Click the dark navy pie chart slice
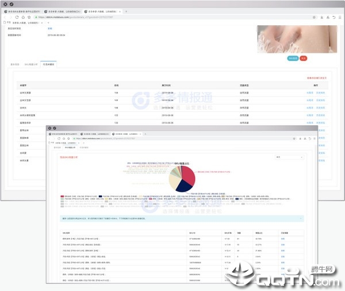 [x=183, y=185]
